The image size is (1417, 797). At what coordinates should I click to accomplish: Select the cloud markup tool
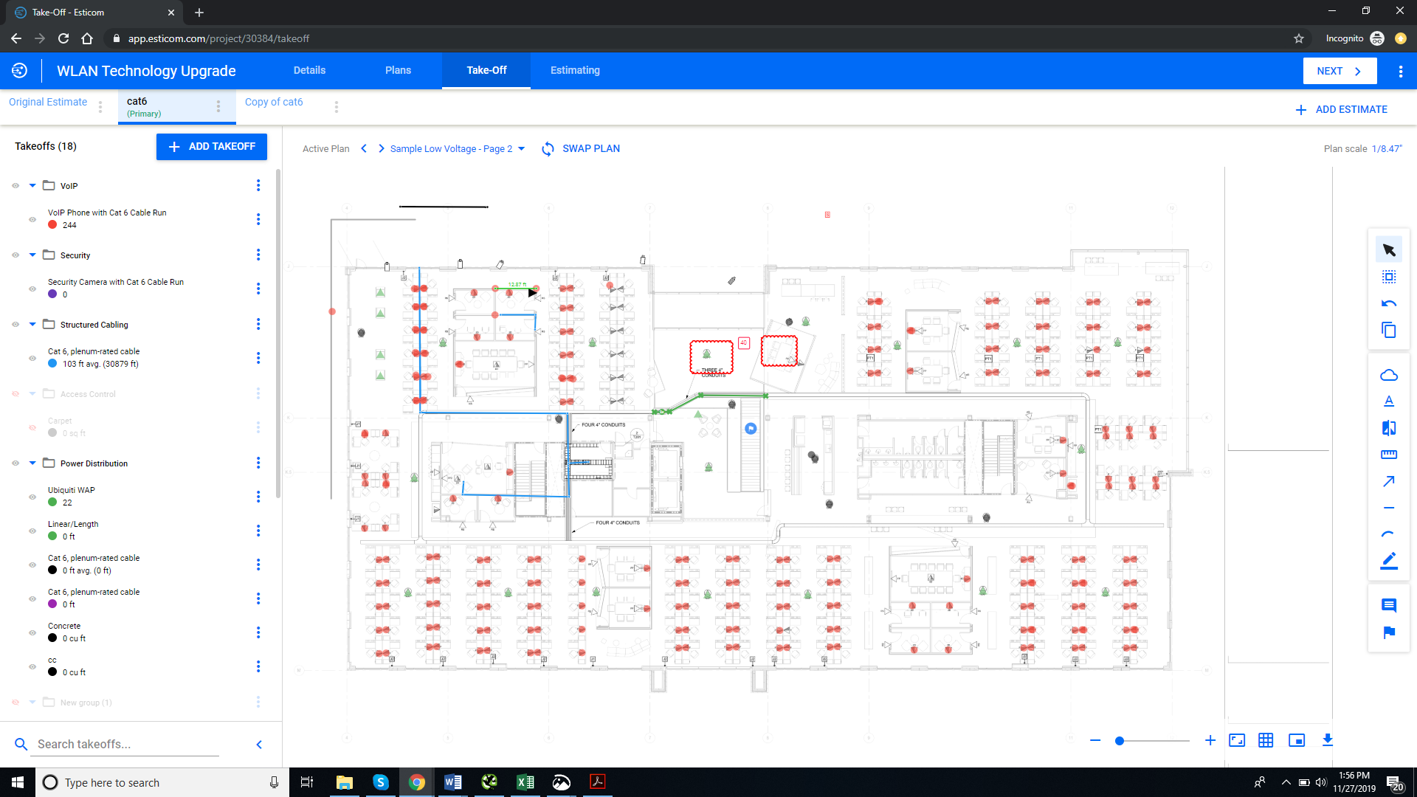(x=1388, y=375)
